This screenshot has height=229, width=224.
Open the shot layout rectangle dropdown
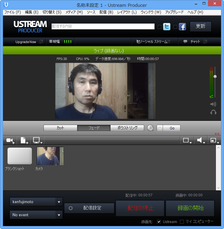(x=187, y=141)
